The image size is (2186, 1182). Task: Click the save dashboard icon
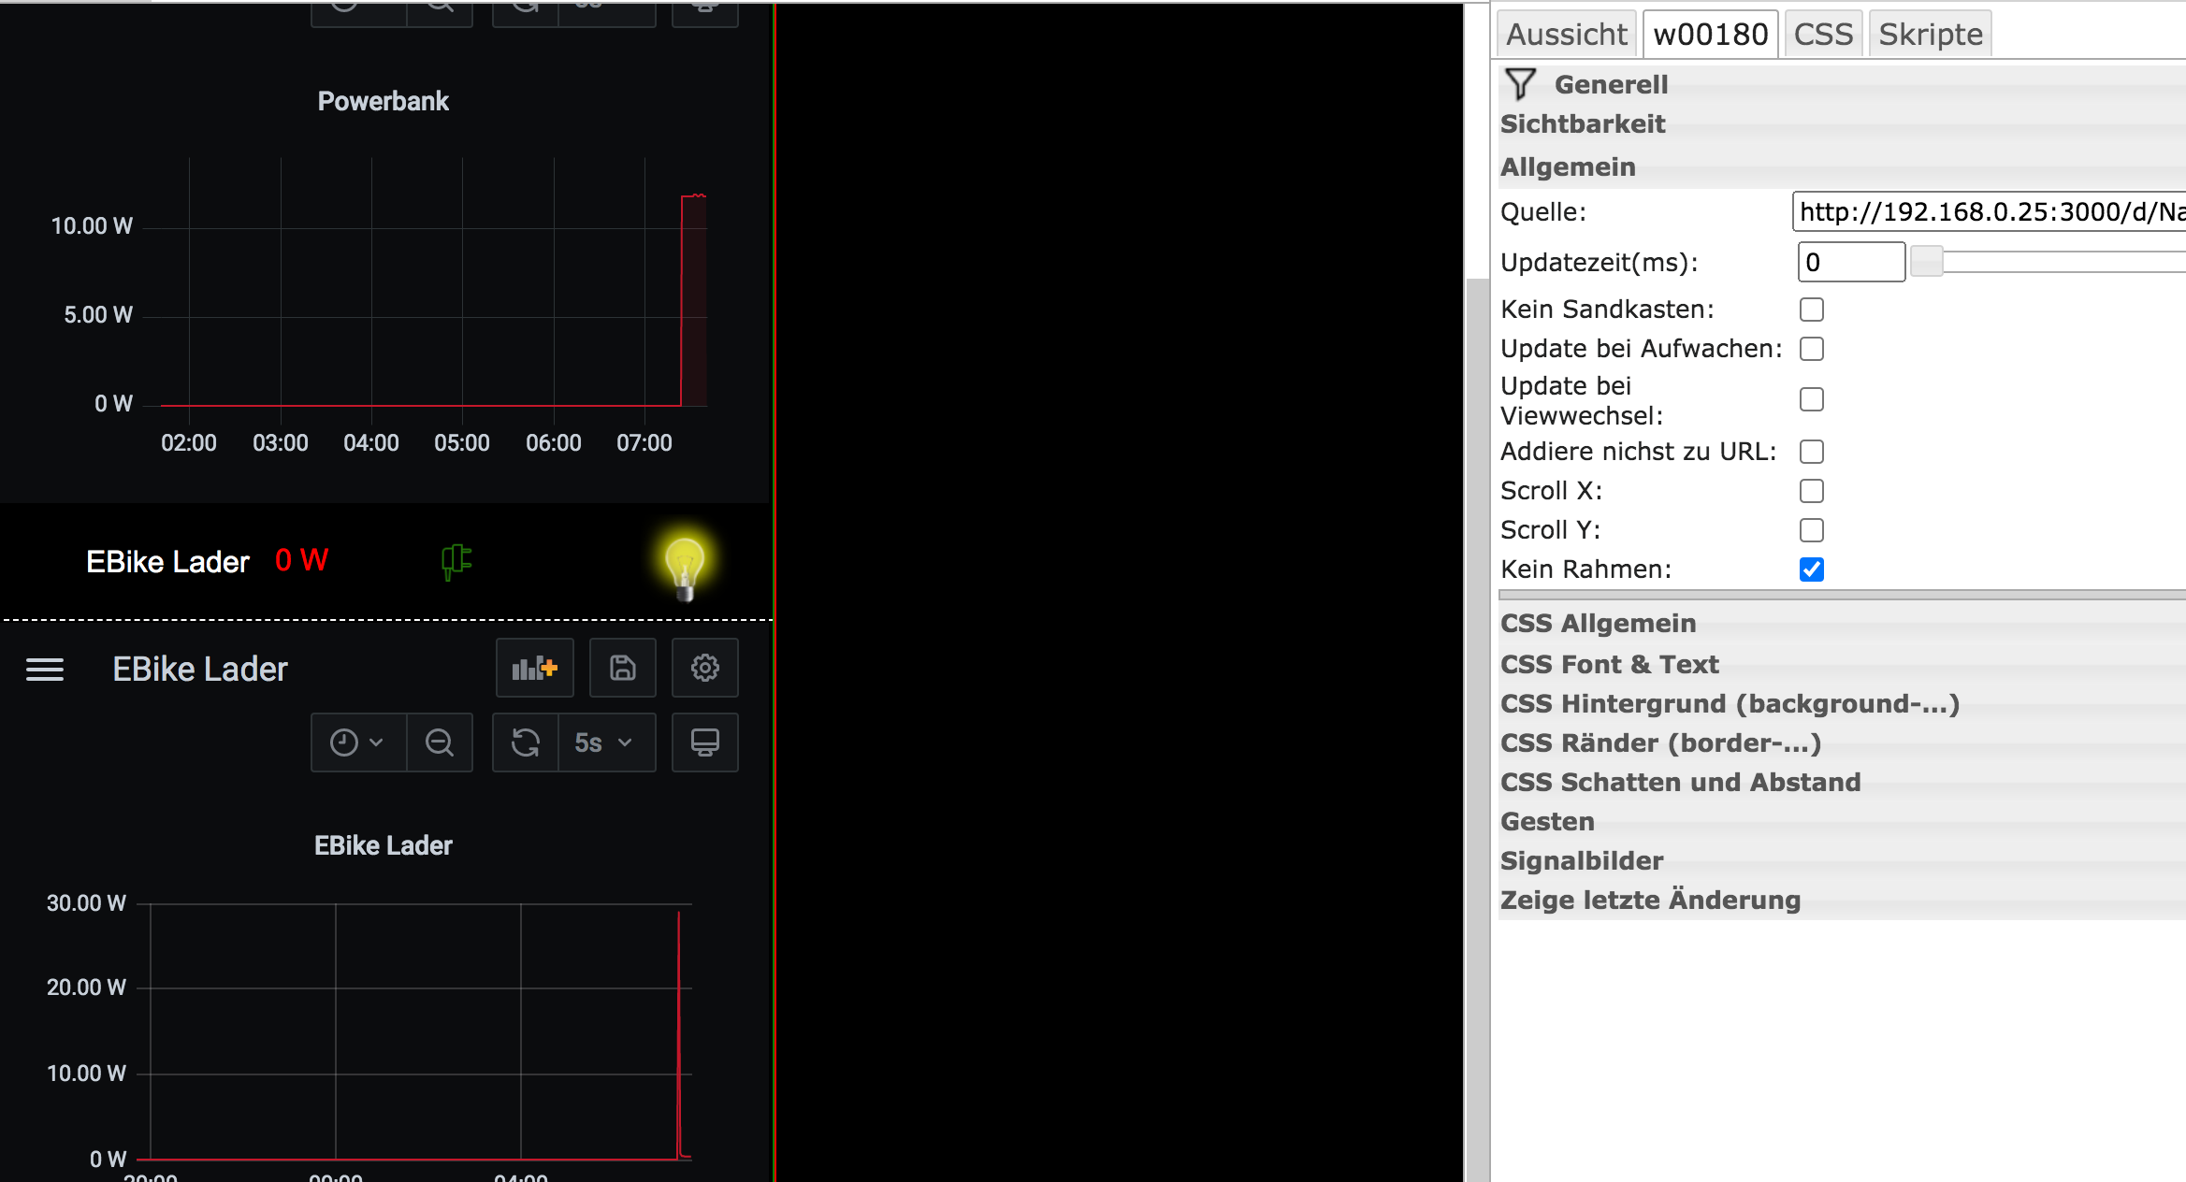(x=622, y=668)
